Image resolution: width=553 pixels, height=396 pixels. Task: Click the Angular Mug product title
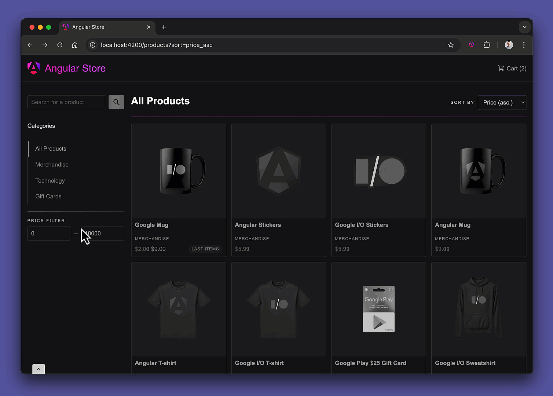[x=453, y=225]
